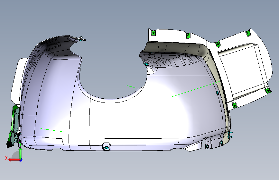Select the green clip at panel's far top-right corner
This screenshot has height=180, width=279.
pos(248,33)
